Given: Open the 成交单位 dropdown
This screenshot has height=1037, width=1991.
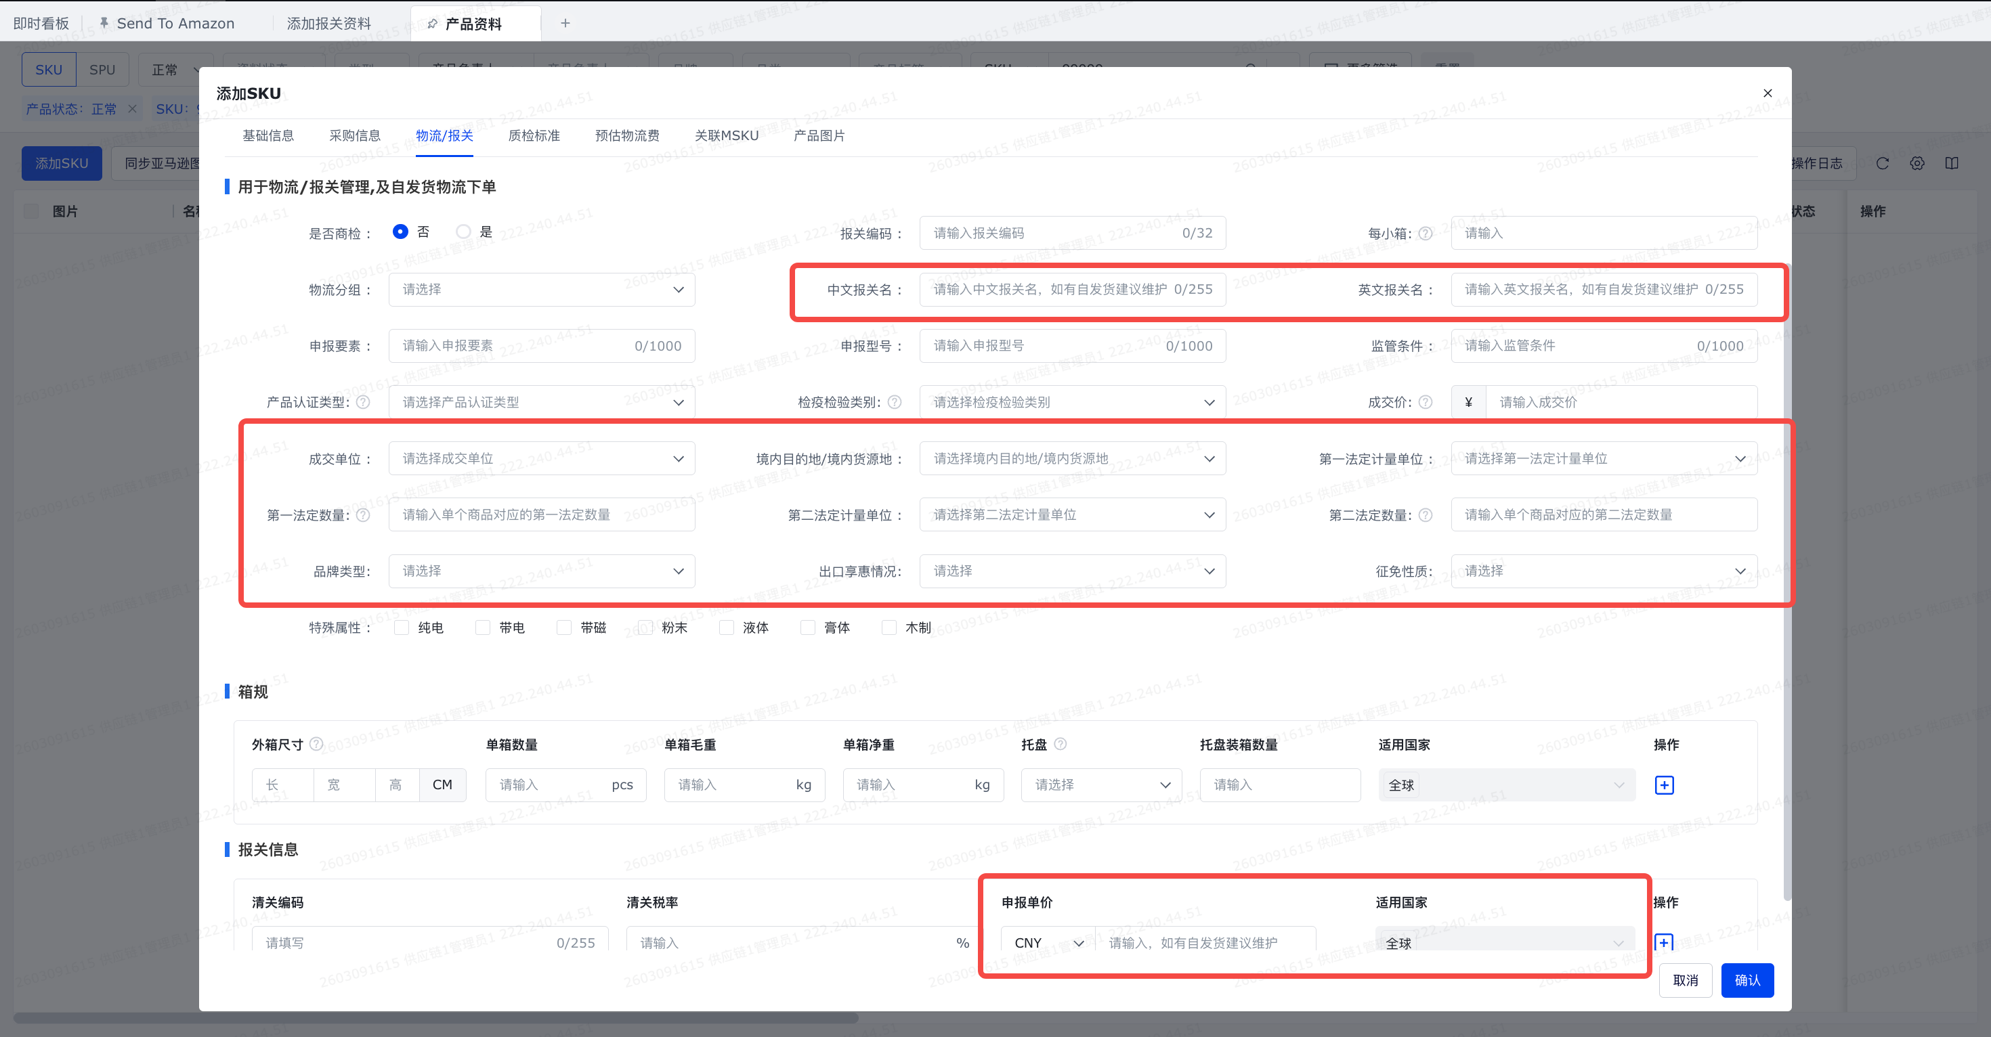Looking at the screenshot, I should coord(541,459).
